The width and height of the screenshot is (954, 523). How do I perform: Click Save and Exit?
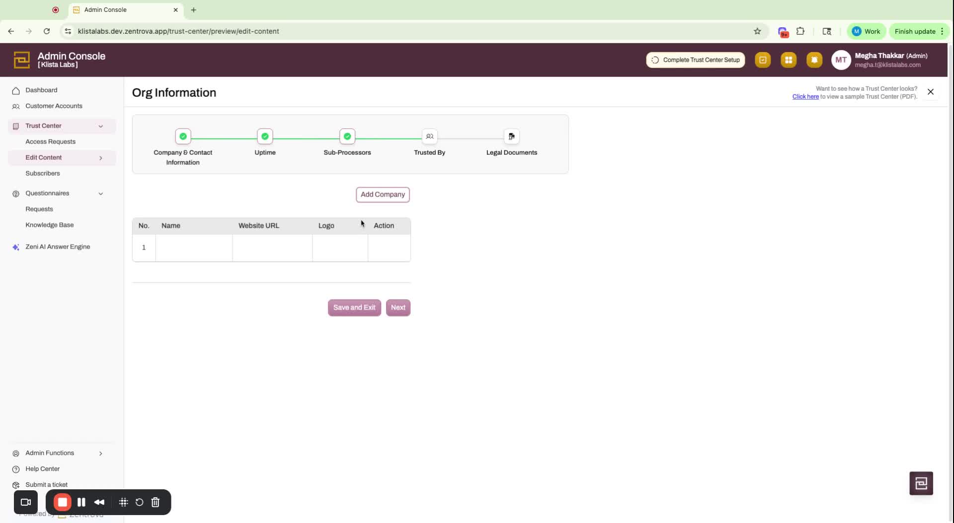coord(354,308)
